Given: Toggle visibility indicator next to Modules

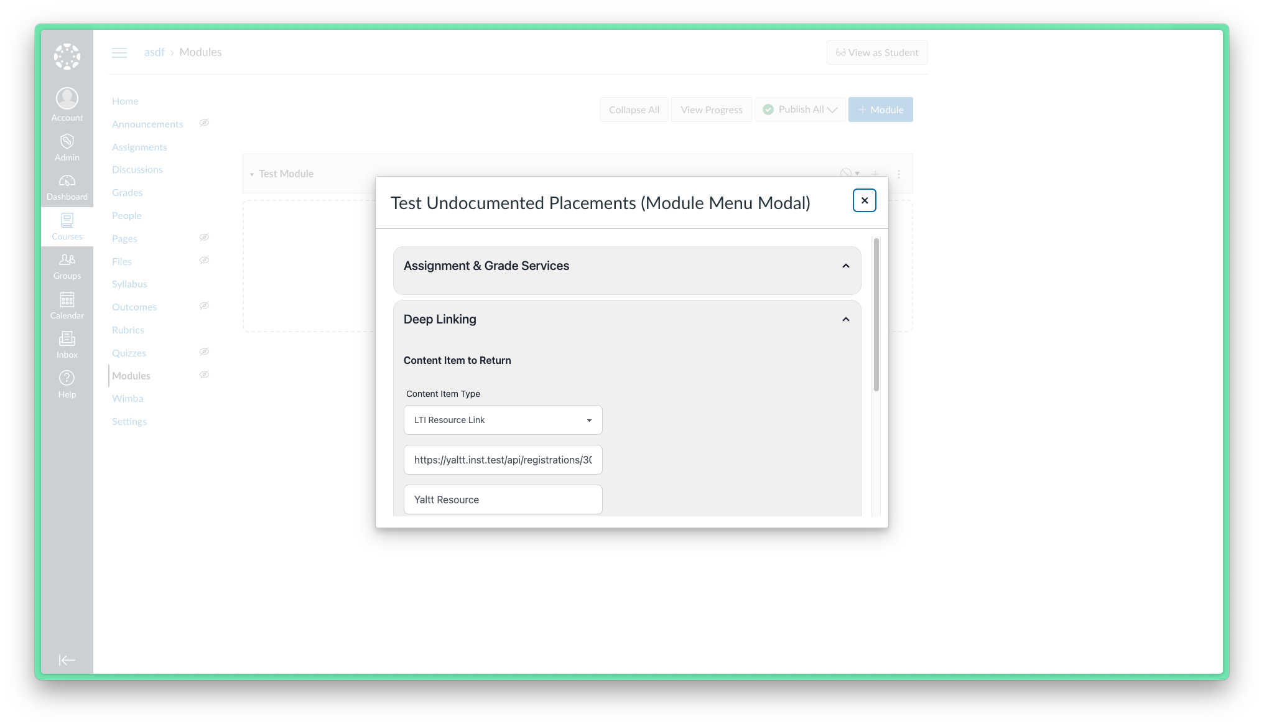Looking at the screenshot, I should click(204, 375).
